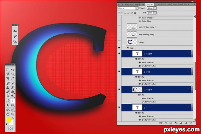Toggle lock transparent pixels
The height and width of the screenshot is (134, 201).
point(125,13)
